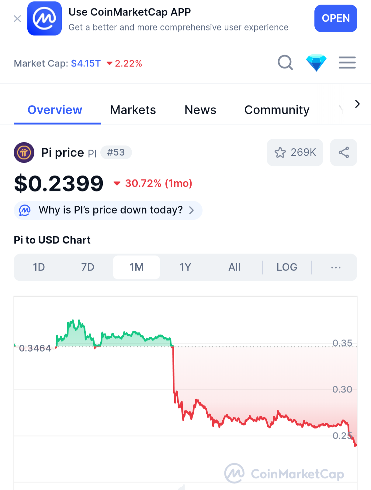Toggle LOG scale on chart

(x=286, y=267)
